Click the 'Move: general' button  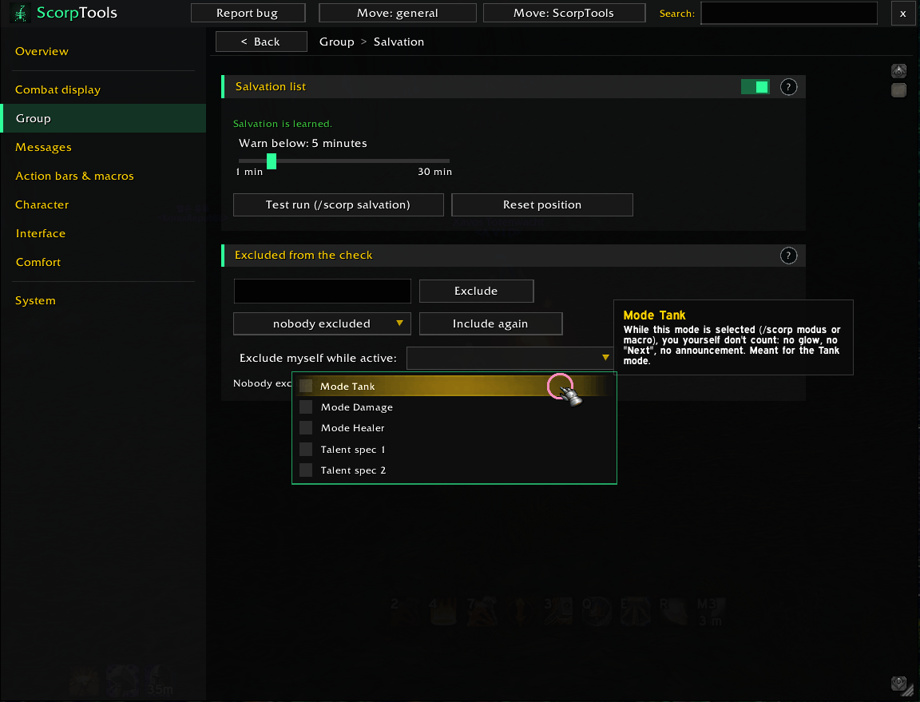click(397, 13)
